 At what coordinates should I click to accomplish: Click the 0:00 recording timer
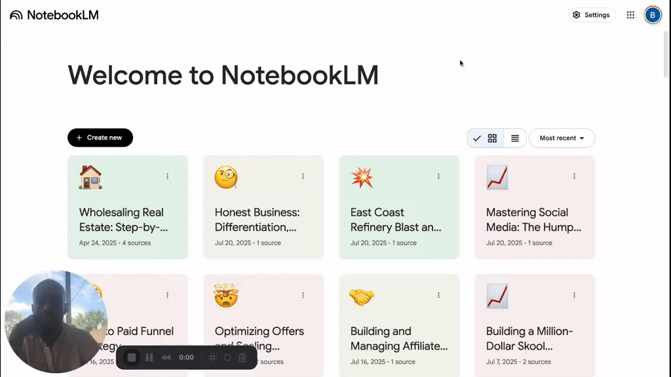[187, 357]
